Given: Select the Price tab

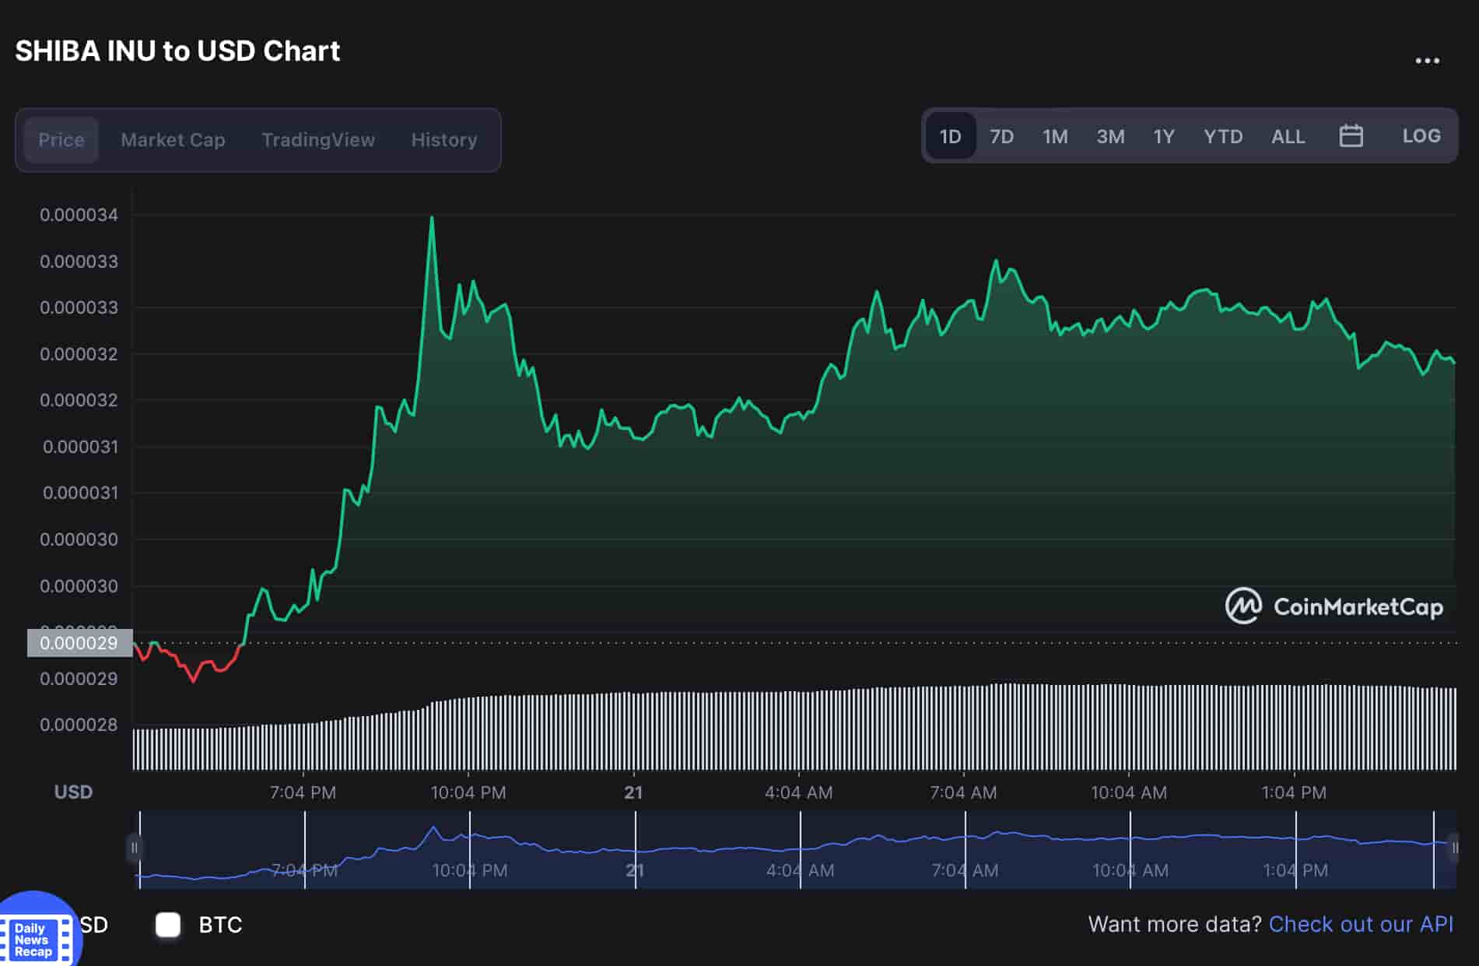Looking at the screenshot, I should (61, 140).
